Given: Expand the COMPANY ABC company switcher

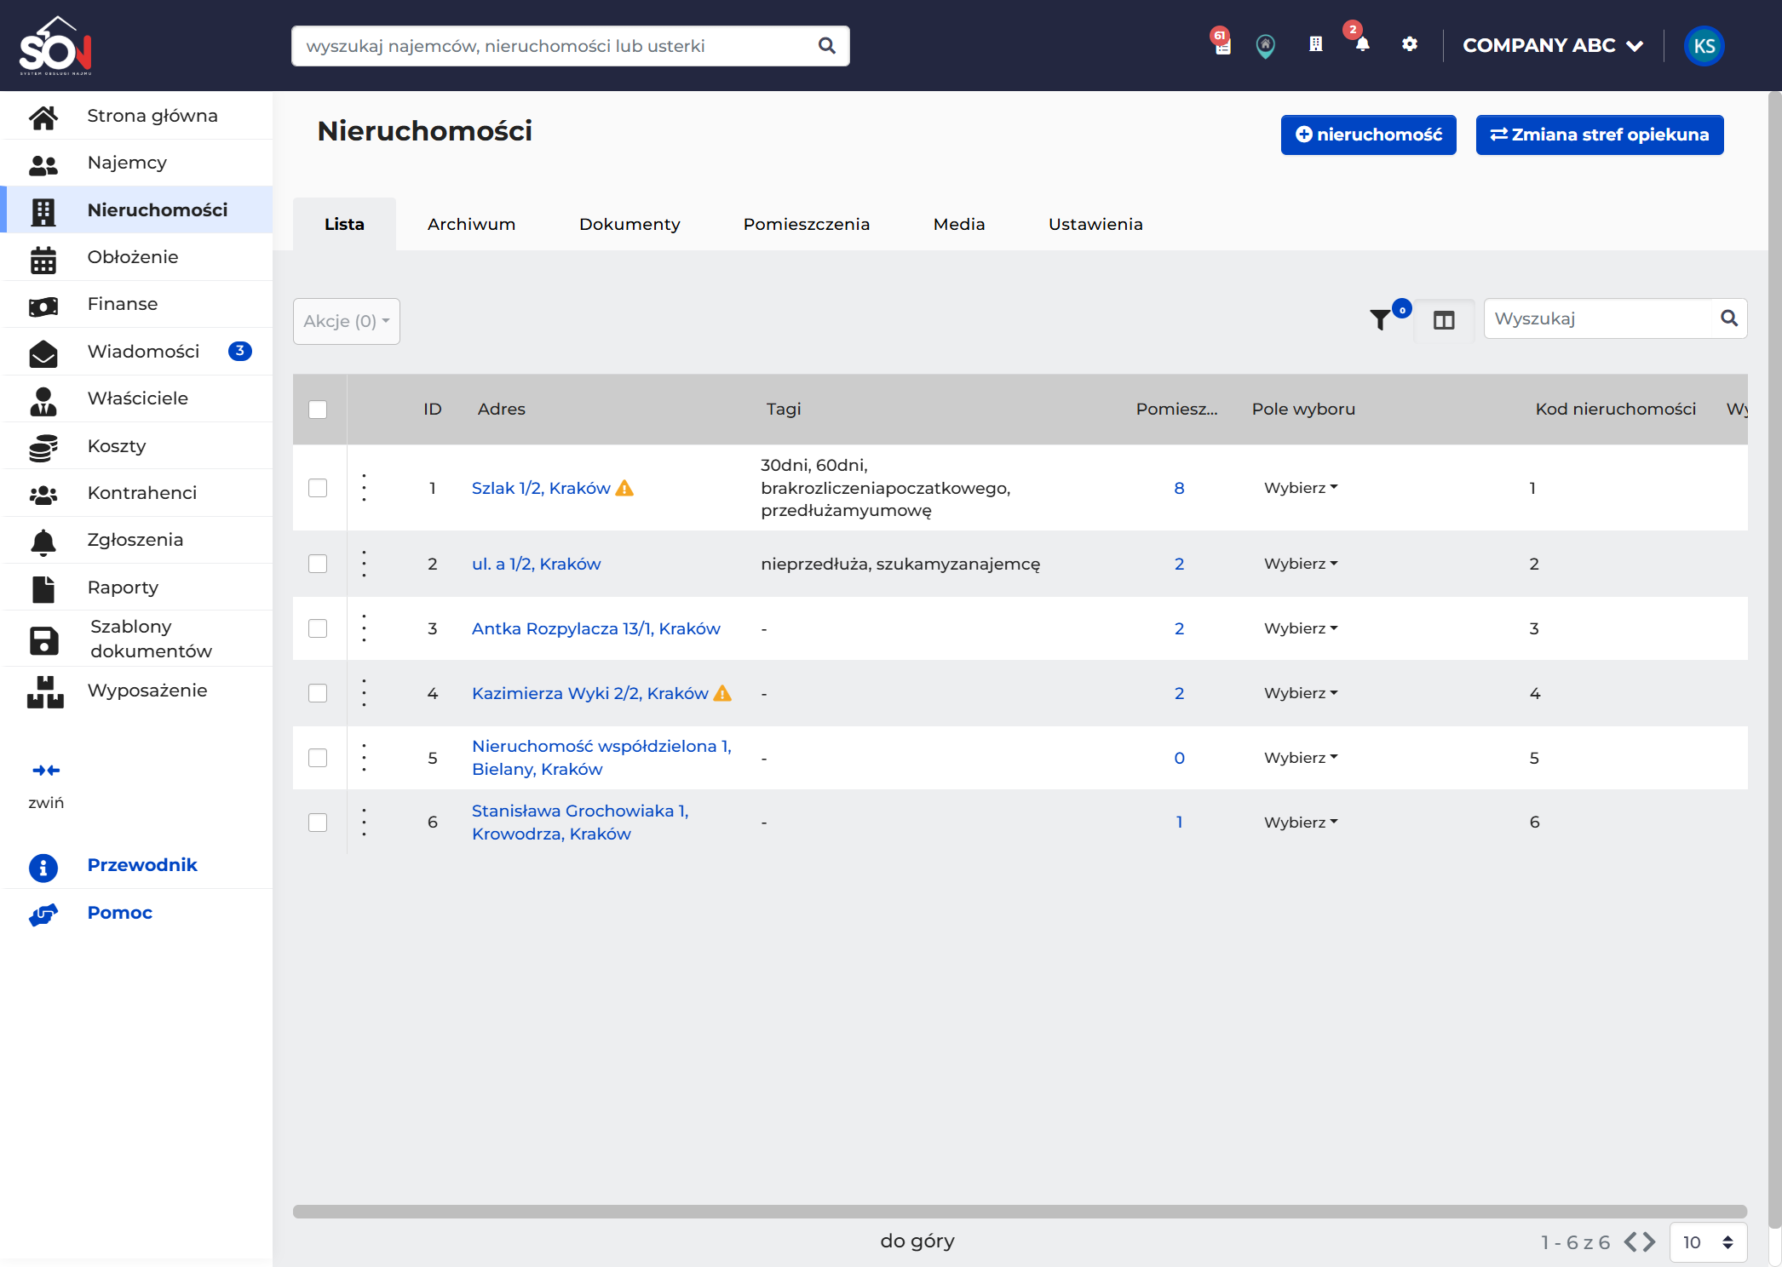Looking at the screenshot, I should (1553, 46).
